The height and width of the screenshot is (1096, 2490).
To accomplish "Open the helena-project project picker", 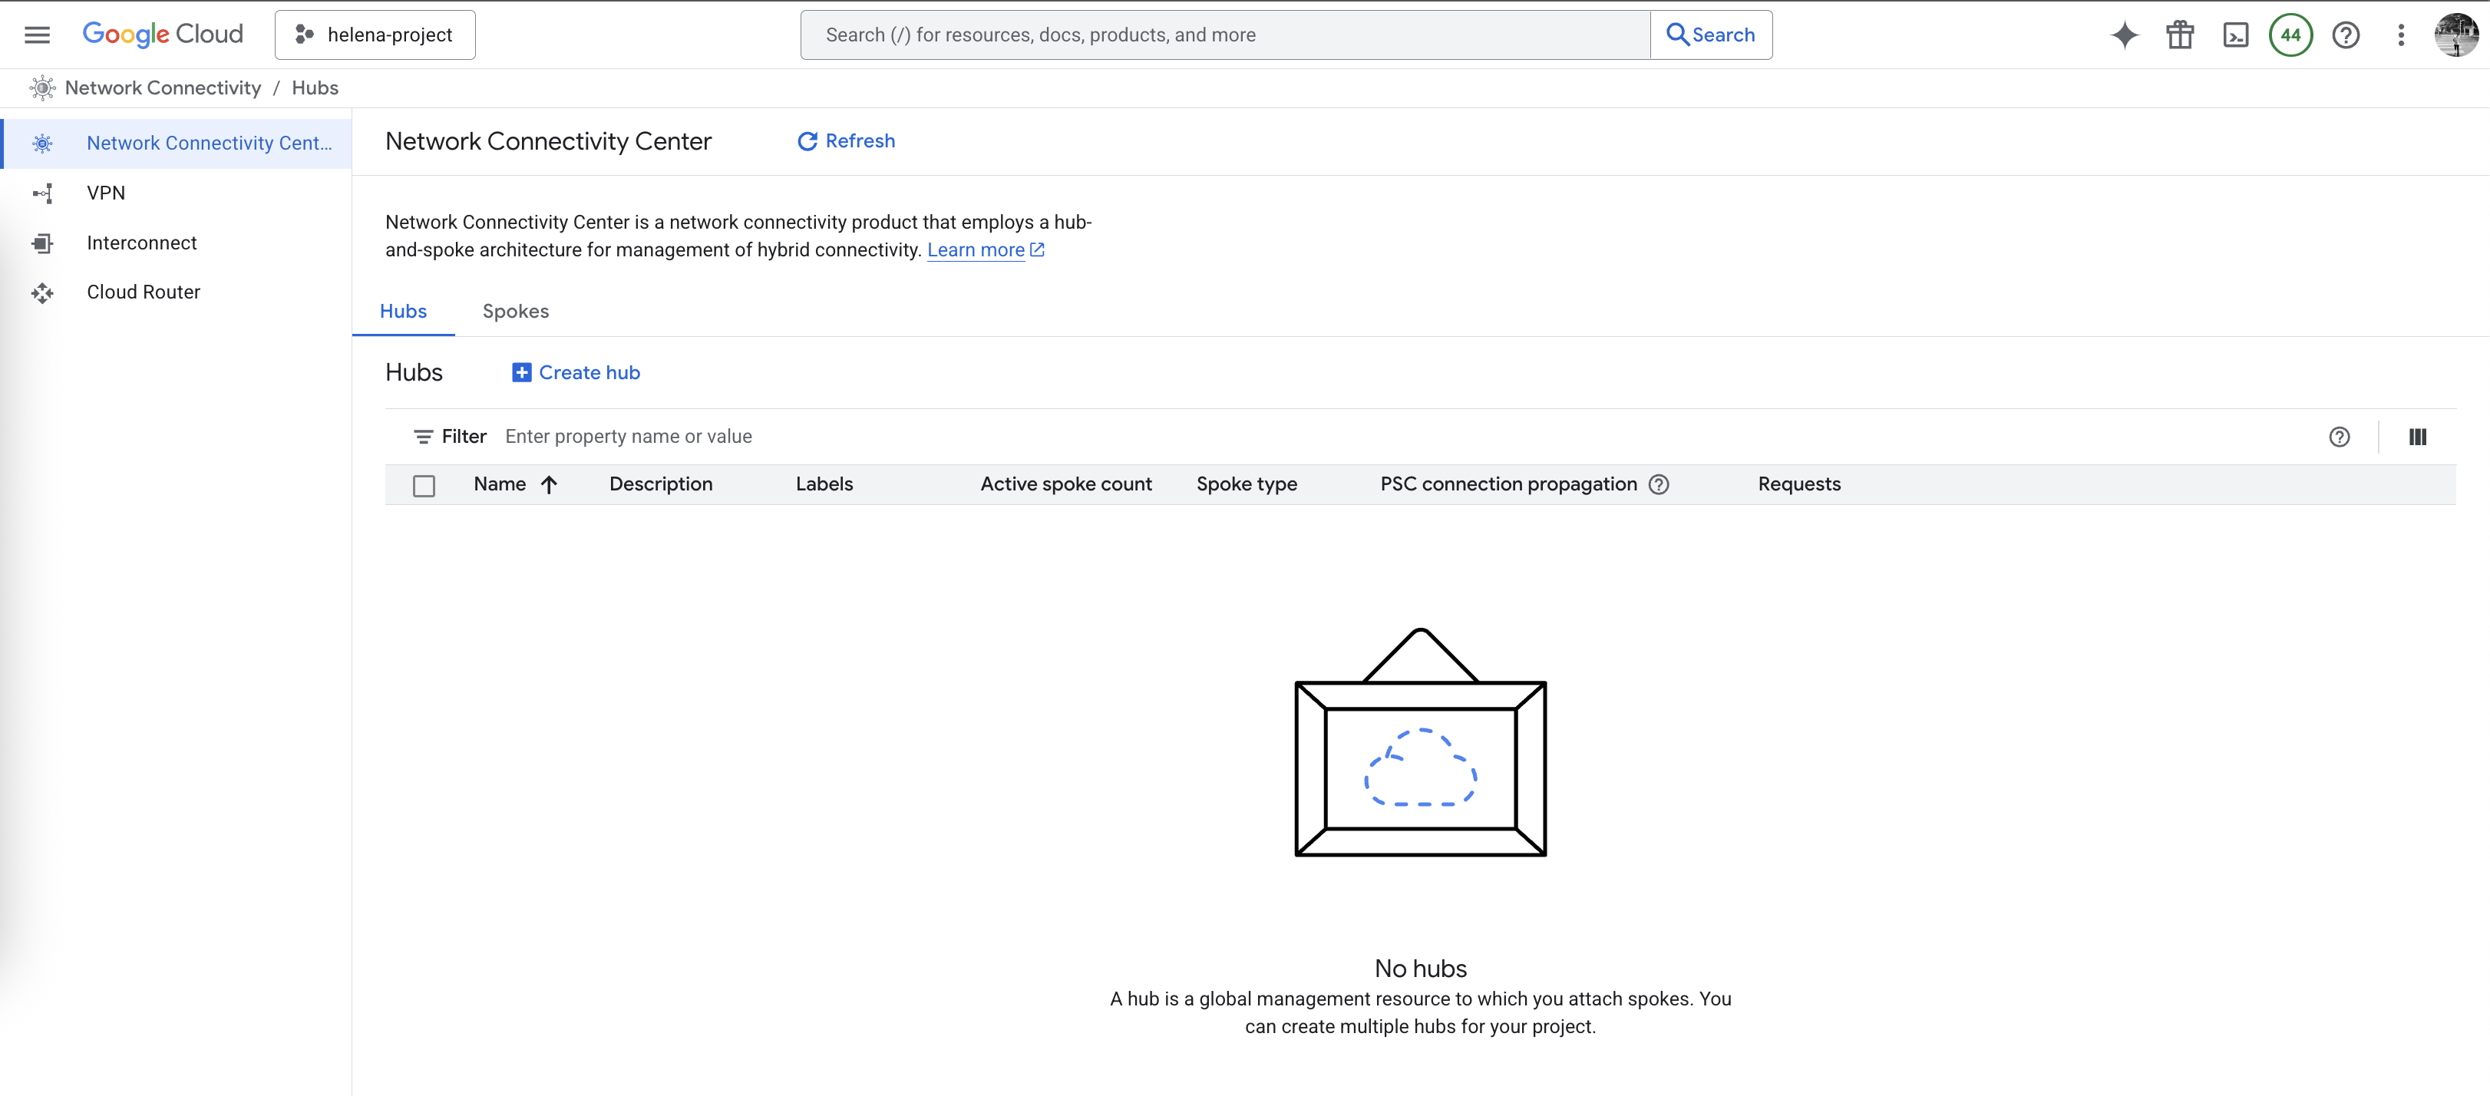I will [375, 35].
